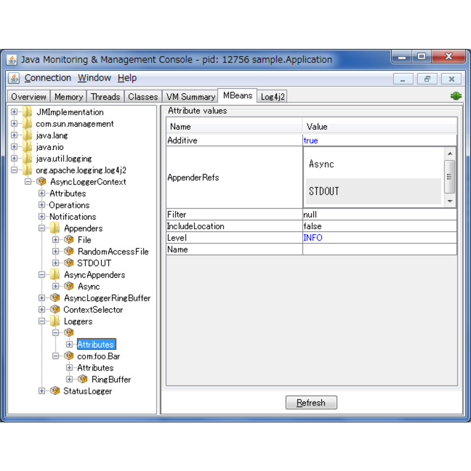Click the RandomAccessFile appender bean icon
Image resolution: width=471 pixels, height=471 pixels.
pyautogui.click(x=69, y=251)
